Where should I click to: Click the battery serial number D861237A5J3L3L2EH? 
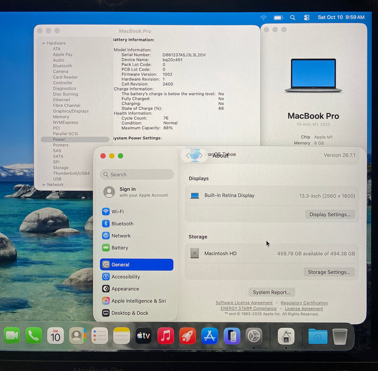click(184, 55)
